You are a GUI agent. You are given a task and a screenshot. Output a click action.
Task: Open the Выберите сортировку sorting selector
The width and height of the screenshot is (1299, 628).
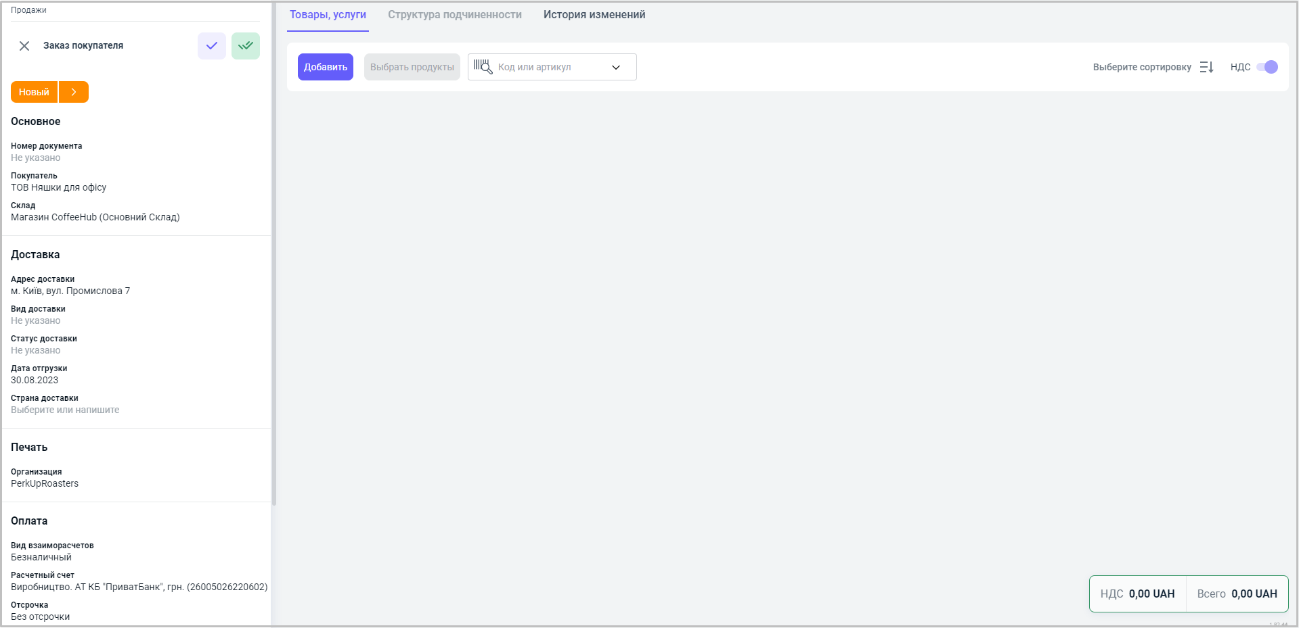(1141, 67)
